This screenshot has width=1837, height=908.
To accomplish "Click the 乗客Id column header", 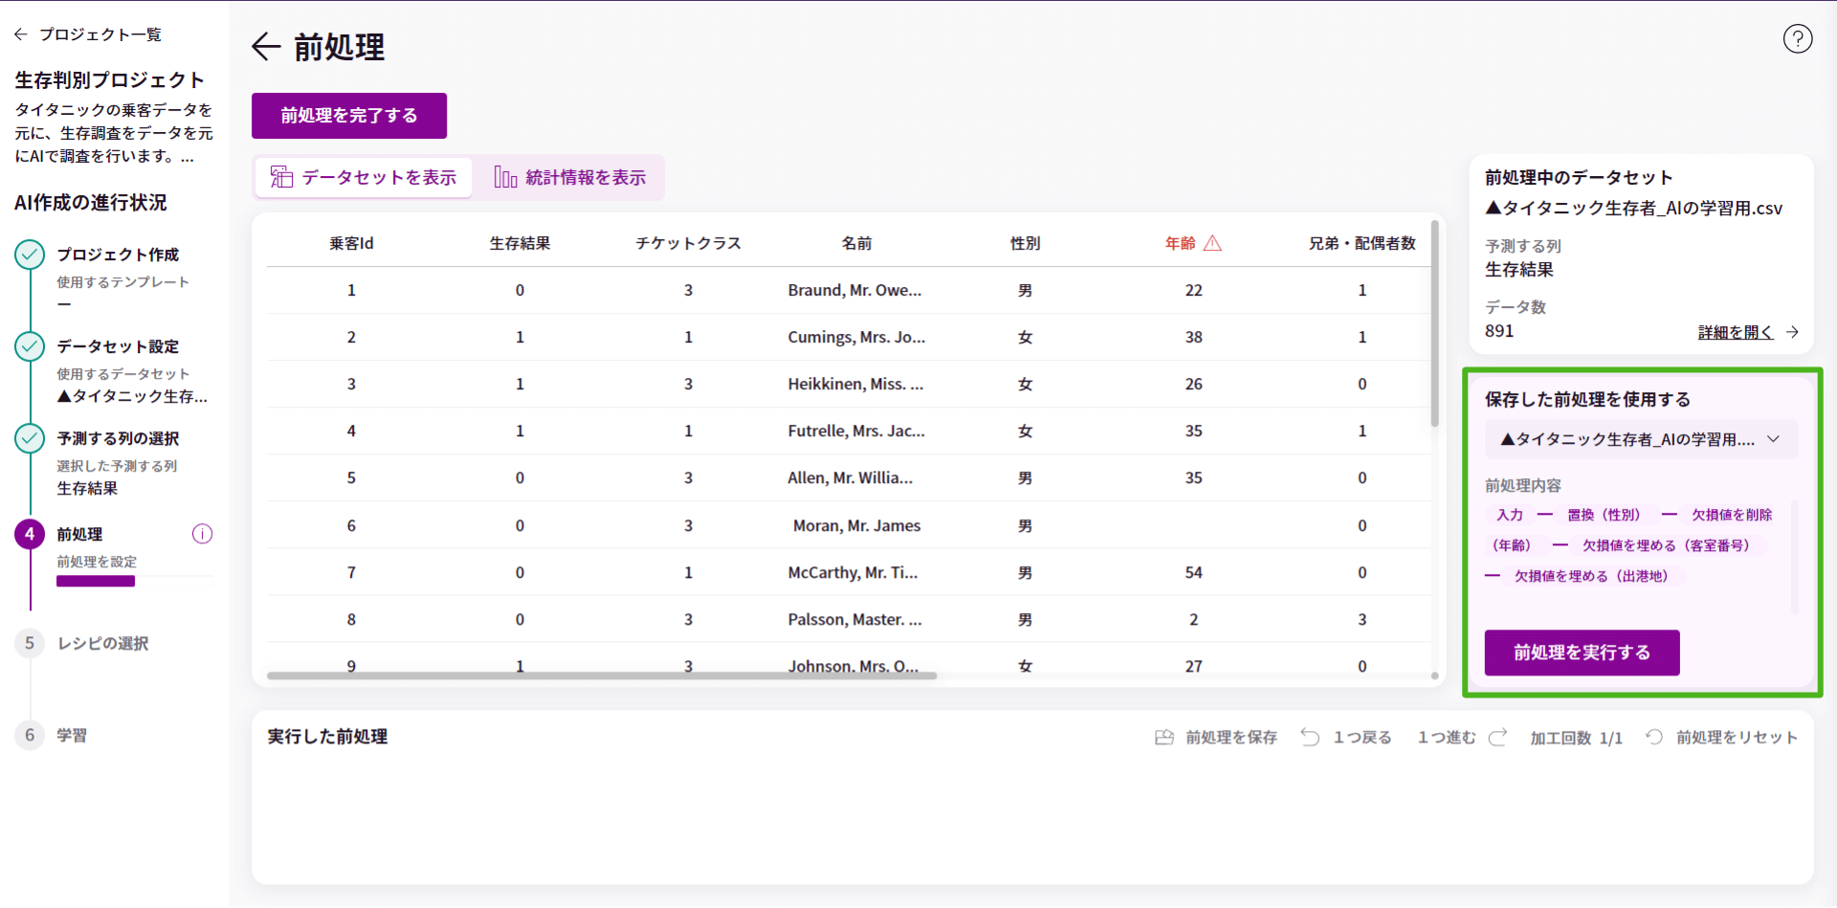I will pos(351,243).
